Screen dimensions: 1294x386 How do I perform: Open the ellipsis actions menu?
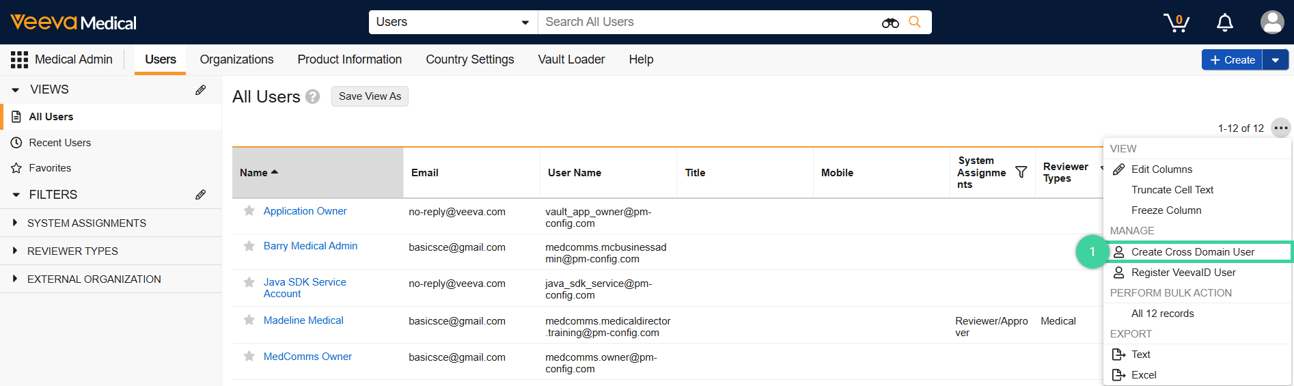coord(1281,128)
